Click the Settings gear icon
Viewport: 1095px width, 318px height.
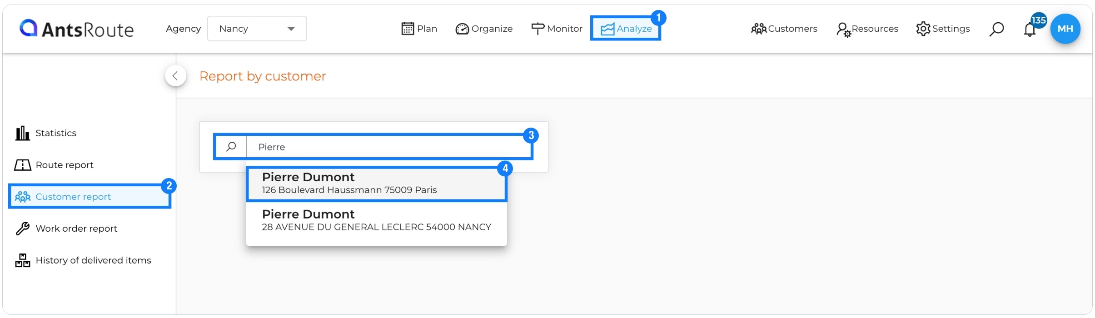(923, 29)
